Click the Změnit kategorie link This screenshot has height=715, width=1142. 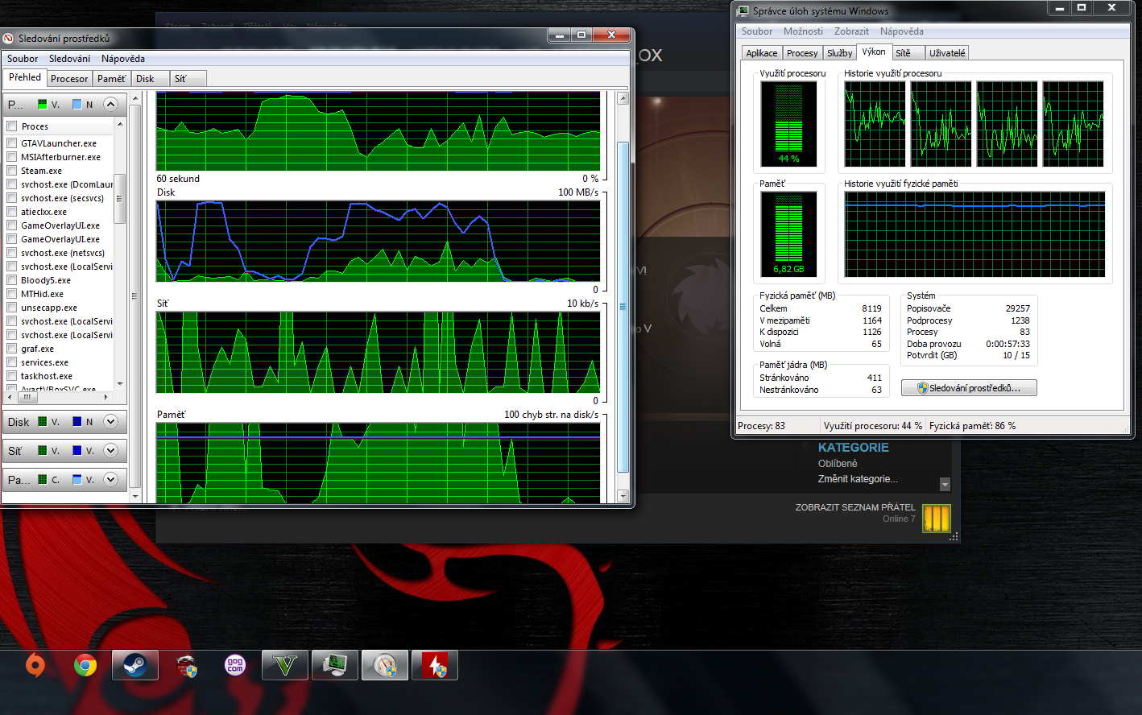pyautogui.click(x=858, y=479)
